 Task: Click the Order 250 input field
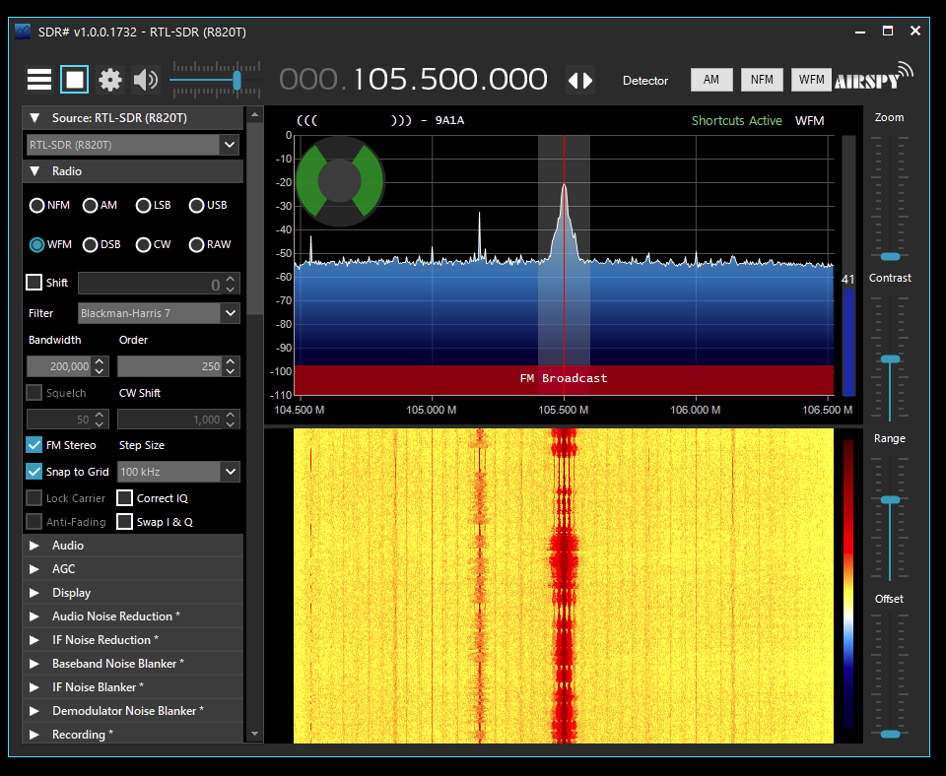pyautogui.click(x=169, y=366)
